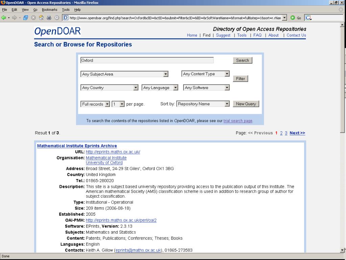
Task: Click the Find item in site navigation
Action: [x=206, y=35]
